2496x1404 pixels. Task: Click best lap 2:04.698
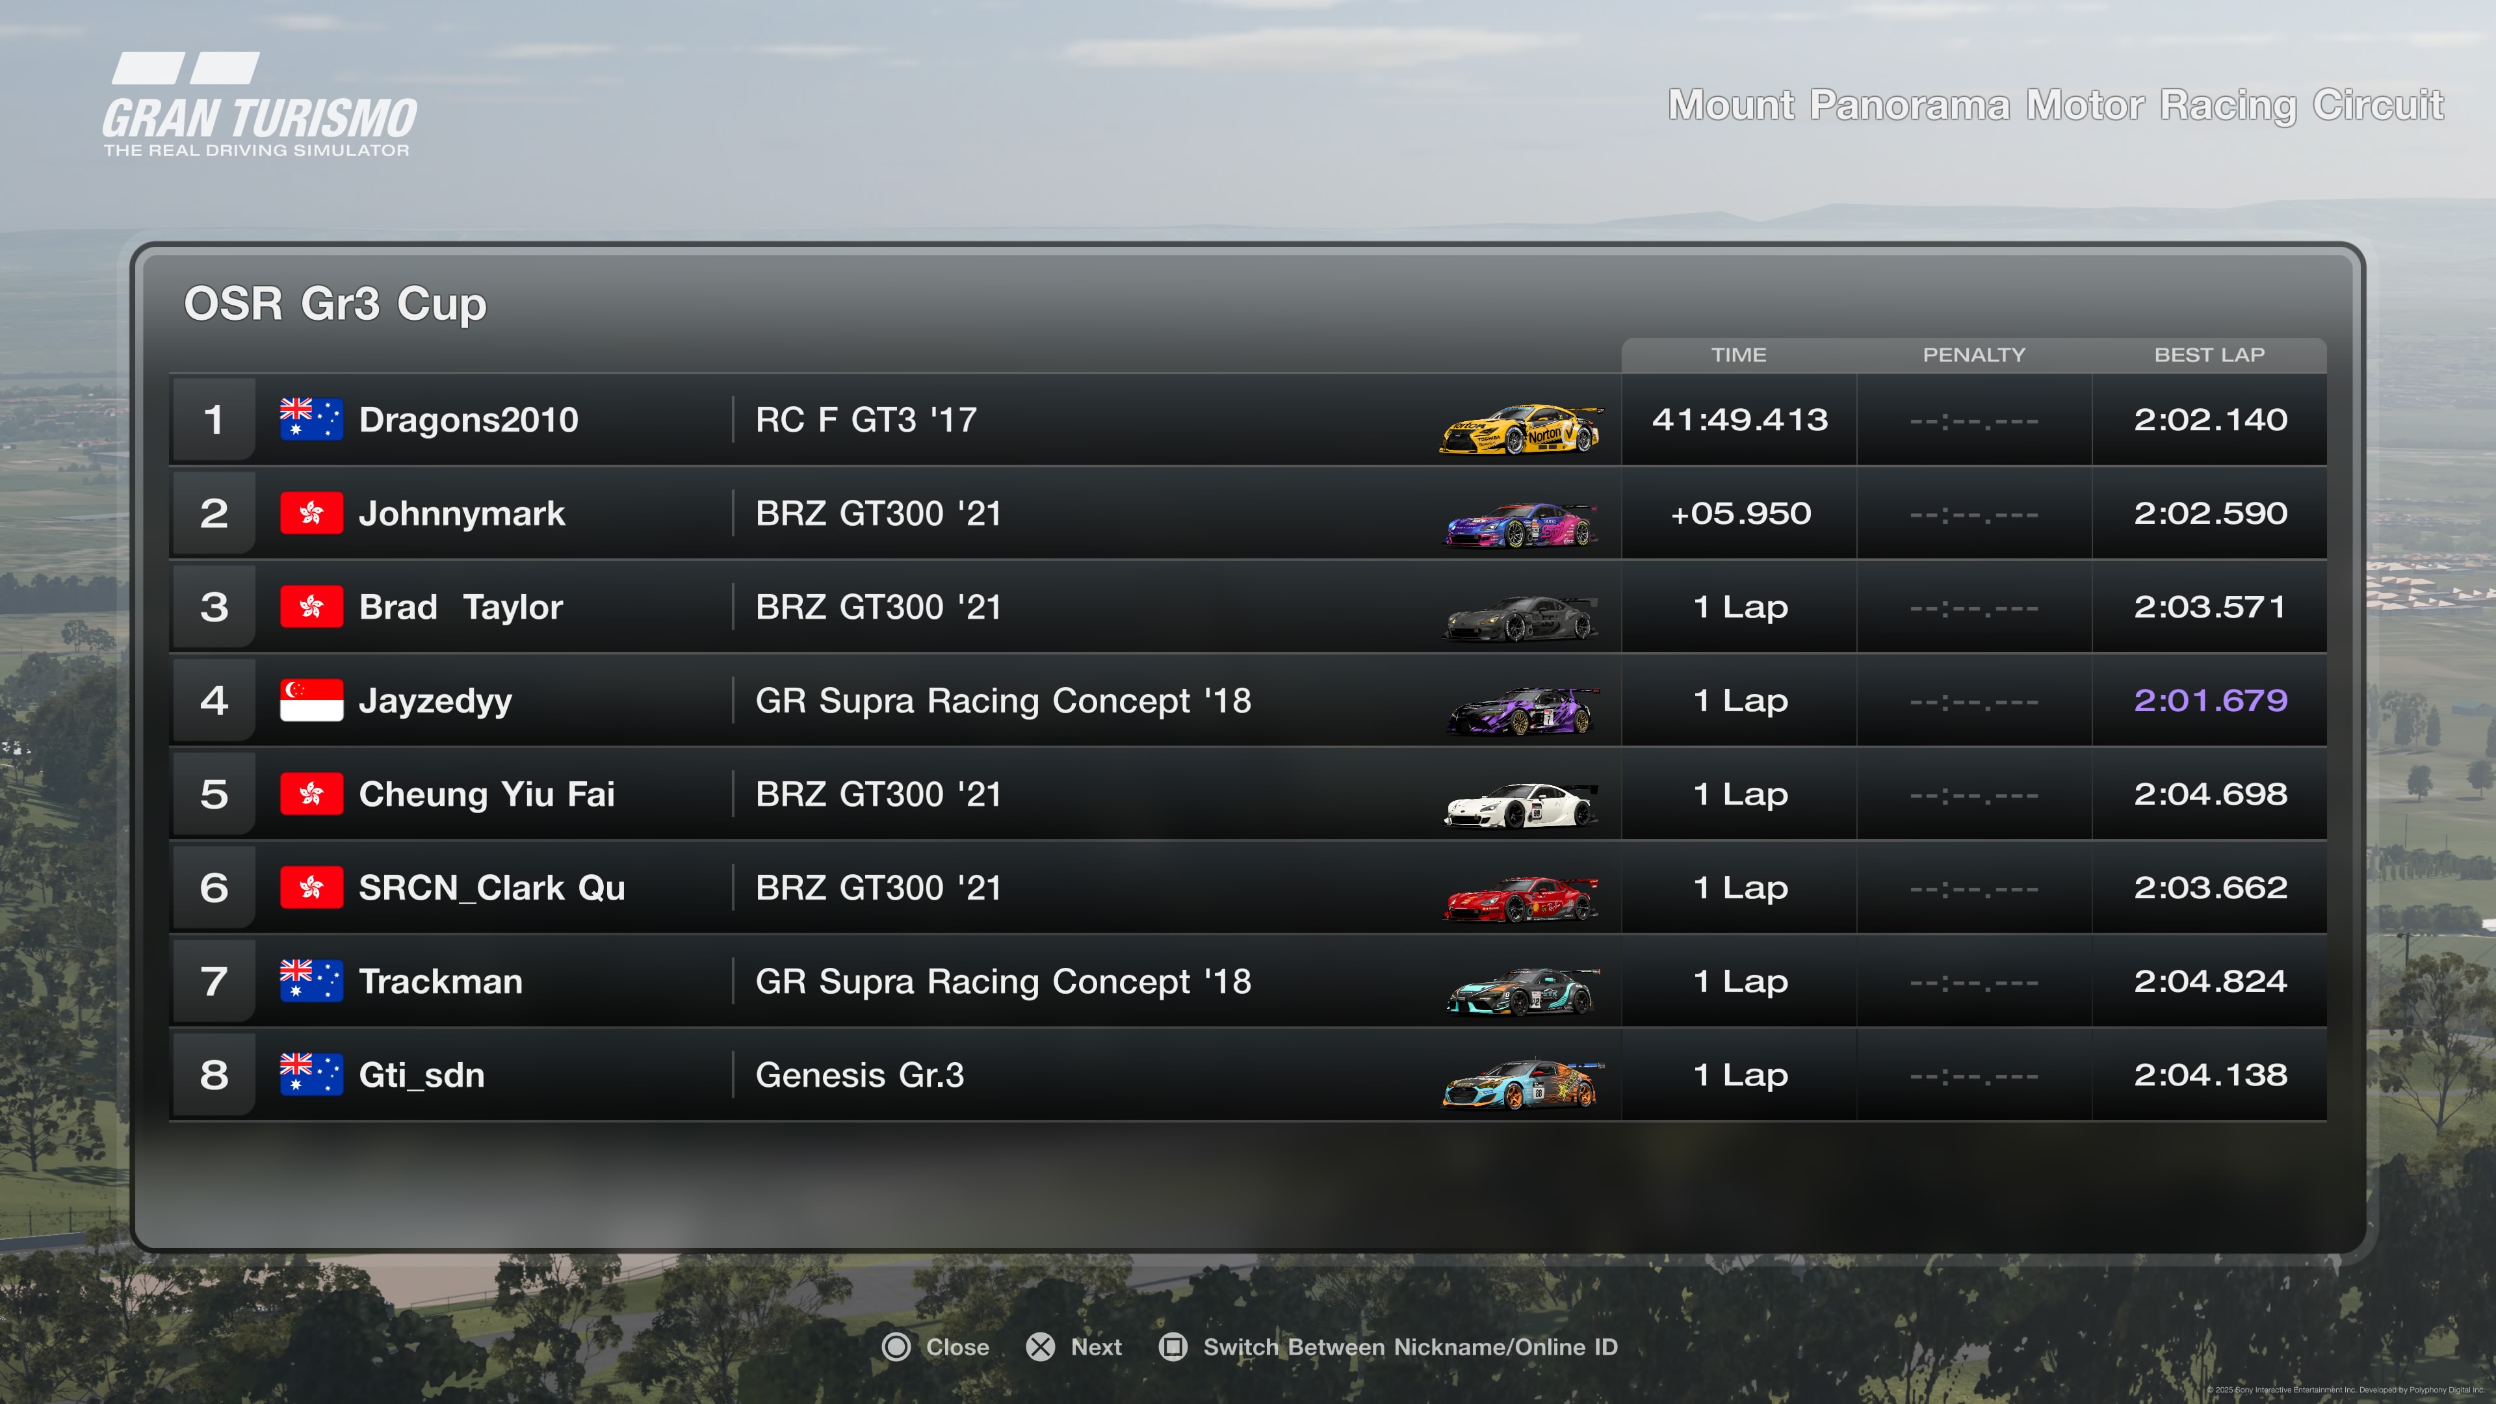point(2210,794)
